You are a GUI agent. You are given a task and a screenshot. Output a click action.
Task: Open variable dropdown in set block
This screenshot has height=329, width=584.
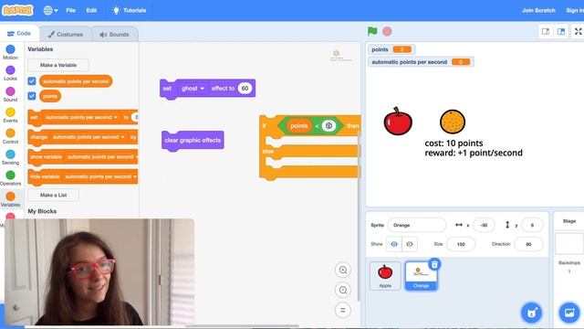click(81, 117)
